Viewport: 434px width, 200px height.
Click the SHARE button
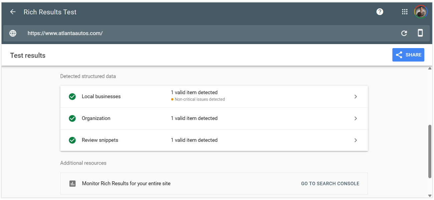click(408, 55)
